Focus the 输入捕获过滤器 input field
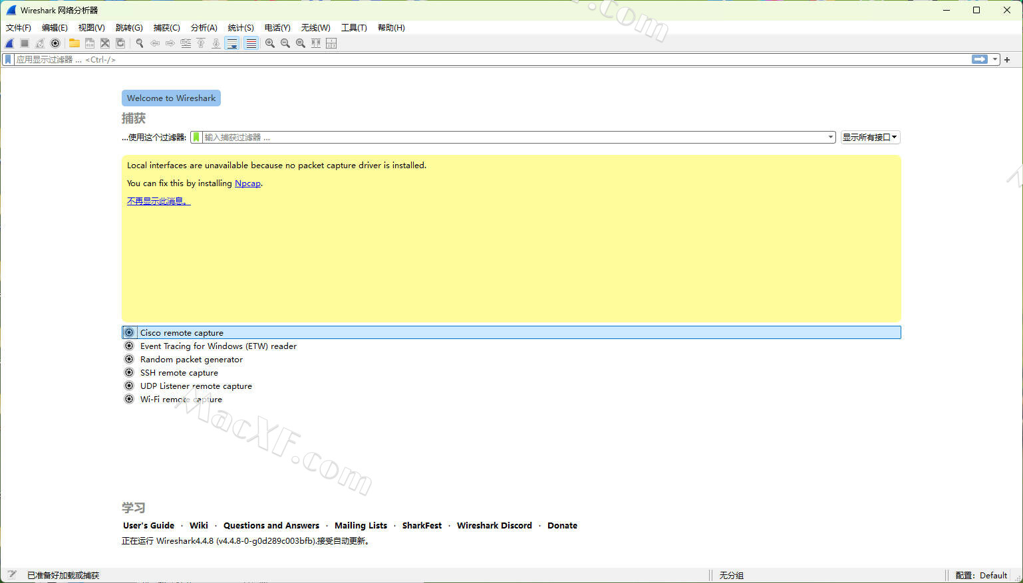The height and width of the screenshot is (583, 1023). click(x=513, y=137)
